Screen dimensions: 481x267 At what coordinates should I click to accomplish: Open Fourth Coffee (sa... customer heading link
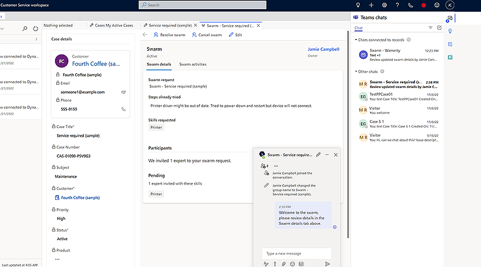(x=96, y=64)
